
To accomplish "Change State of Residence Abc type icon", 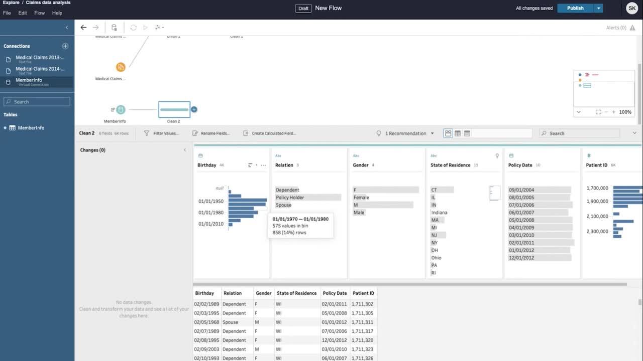I will (x=434, y=156).
